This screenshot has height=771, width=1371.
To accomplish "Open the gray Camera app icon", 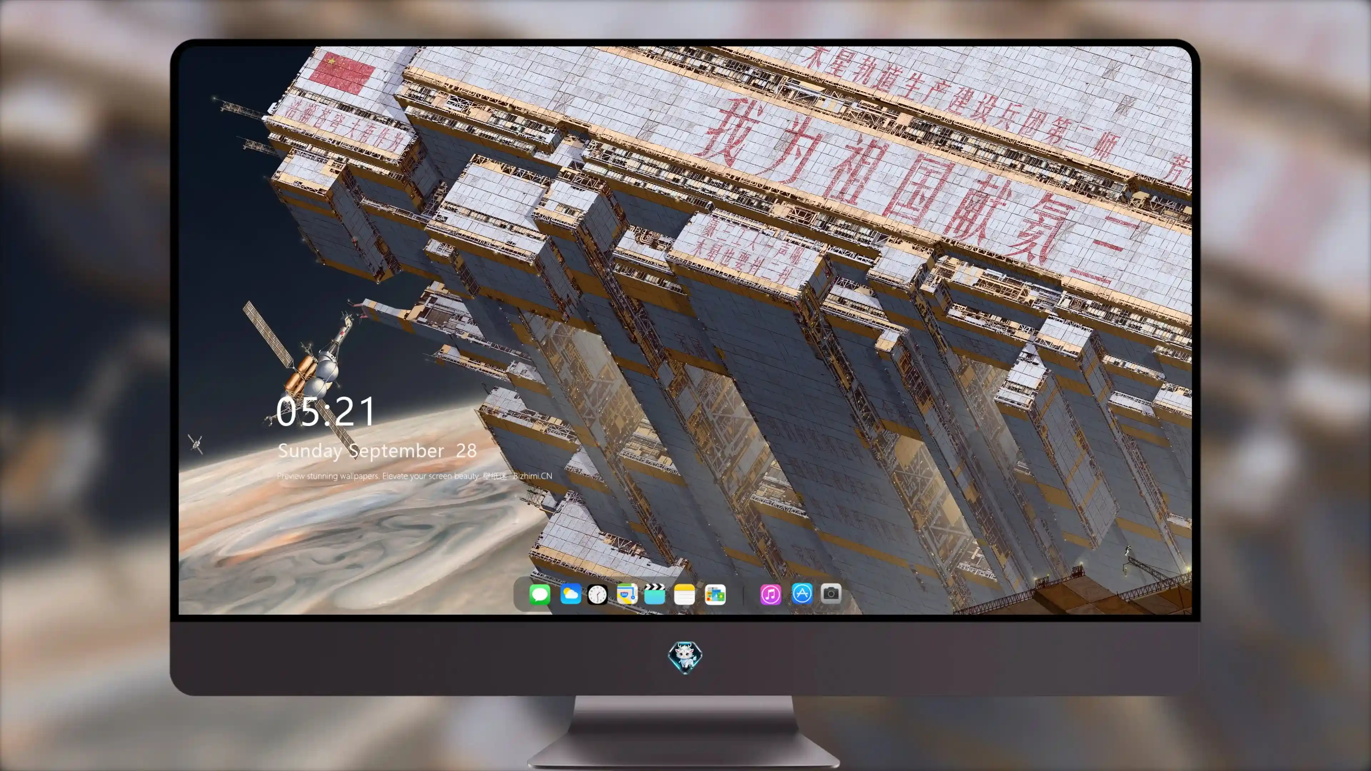I will pos(831,593).
